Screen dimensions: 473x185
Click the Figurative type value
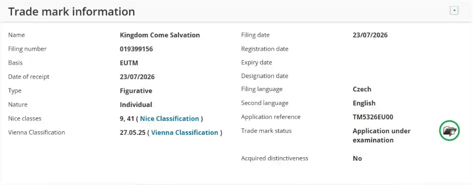(x=136, y=91)
